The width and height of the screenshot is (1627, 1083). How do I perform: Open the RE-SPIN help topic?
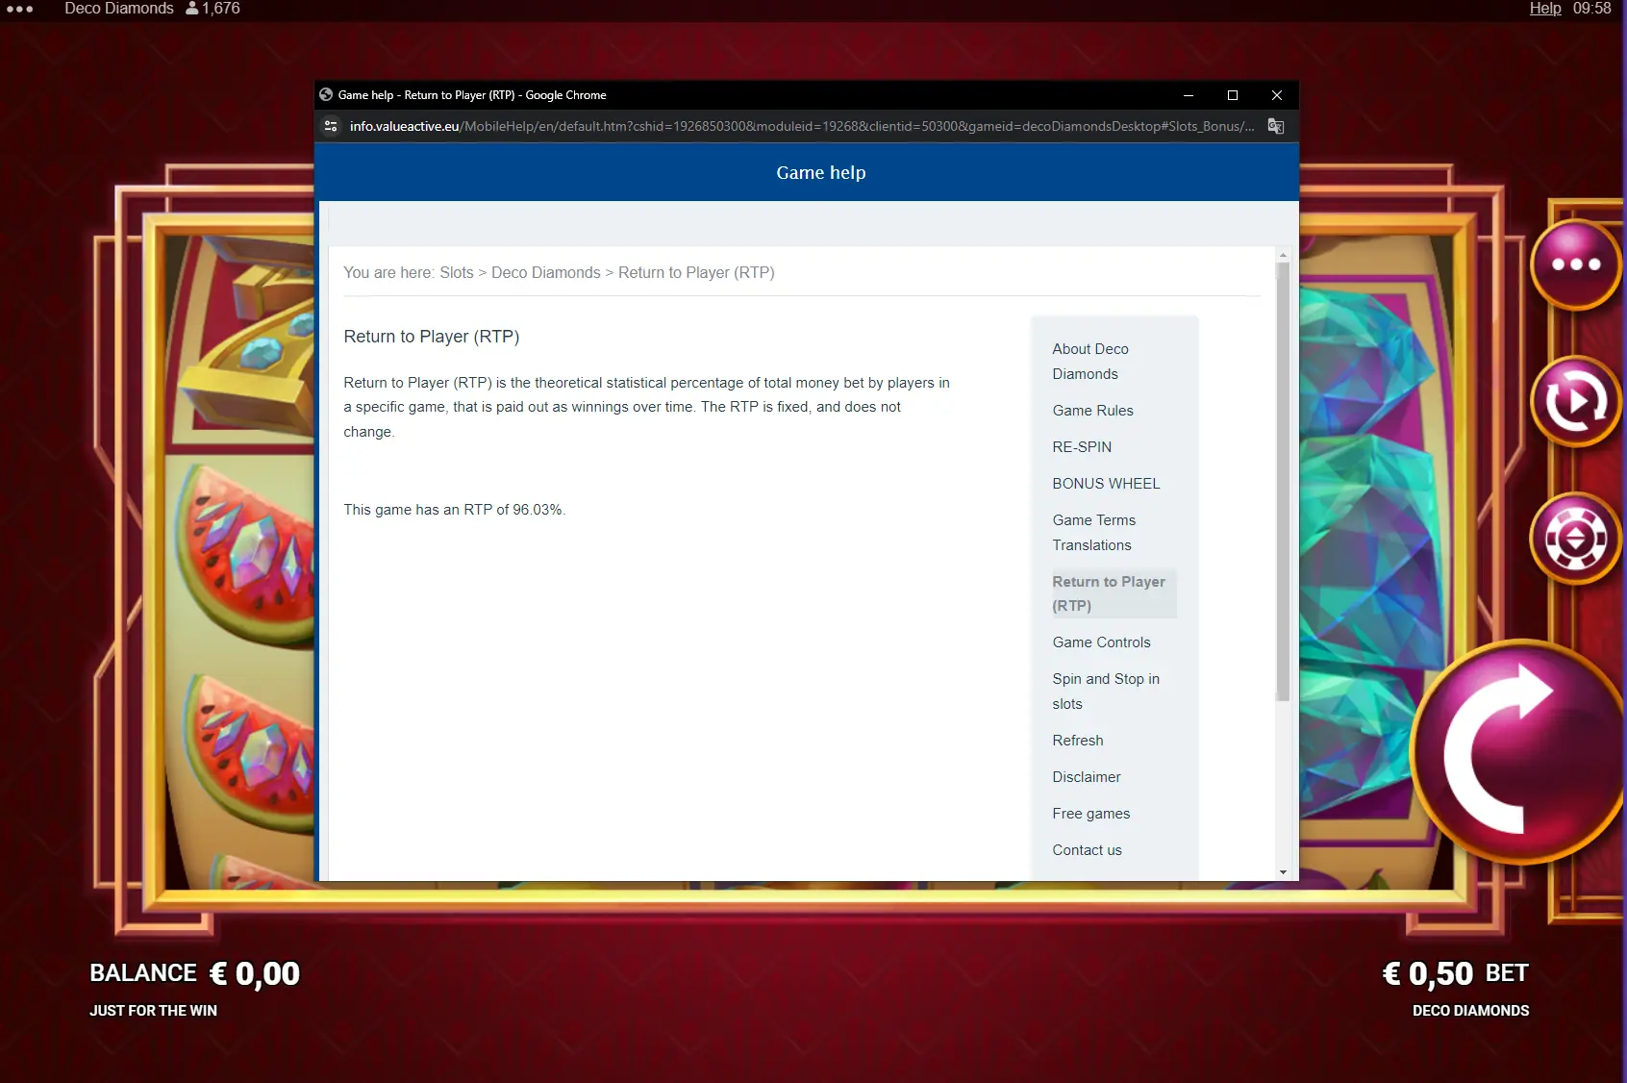pos(1082,447)
